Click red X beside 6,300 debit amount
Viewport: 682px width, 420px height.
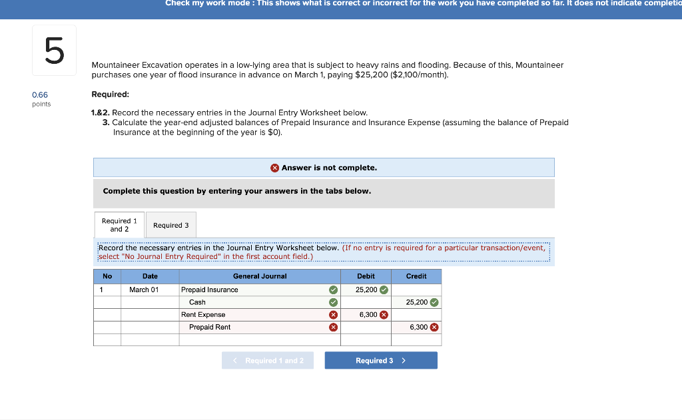[x=383, y=314]
